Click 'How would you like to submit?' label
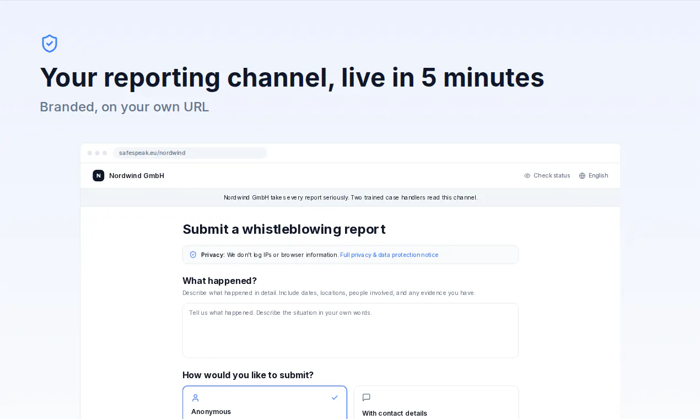 pos(248,375)
